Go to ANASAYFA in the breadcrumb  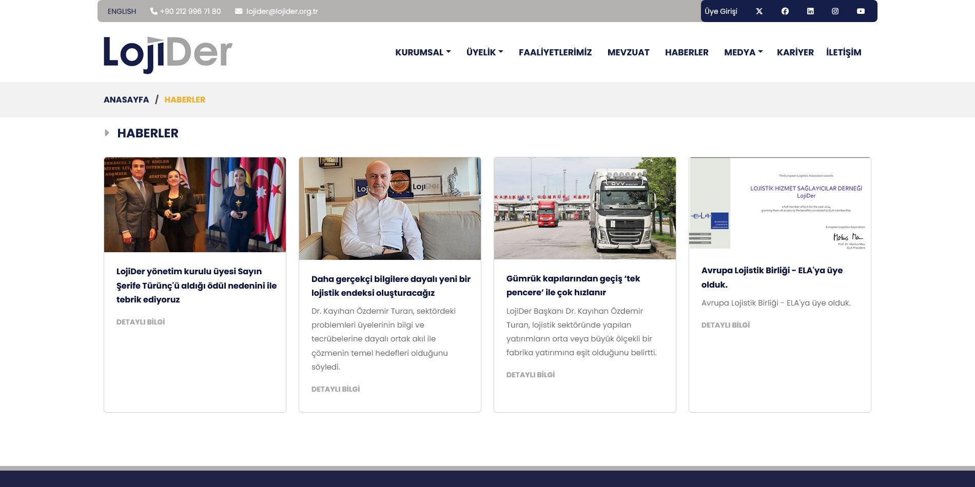(126, 99)
